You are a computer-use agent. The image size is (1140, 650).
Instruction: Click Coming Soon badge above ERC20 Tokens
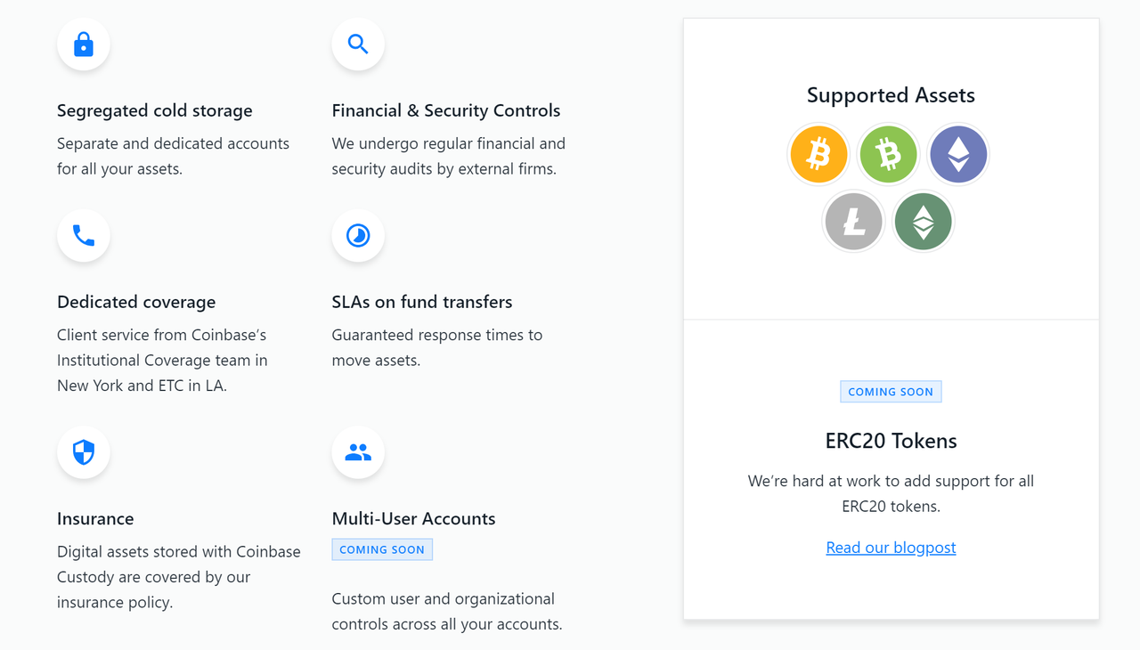(x=891, y=392)
